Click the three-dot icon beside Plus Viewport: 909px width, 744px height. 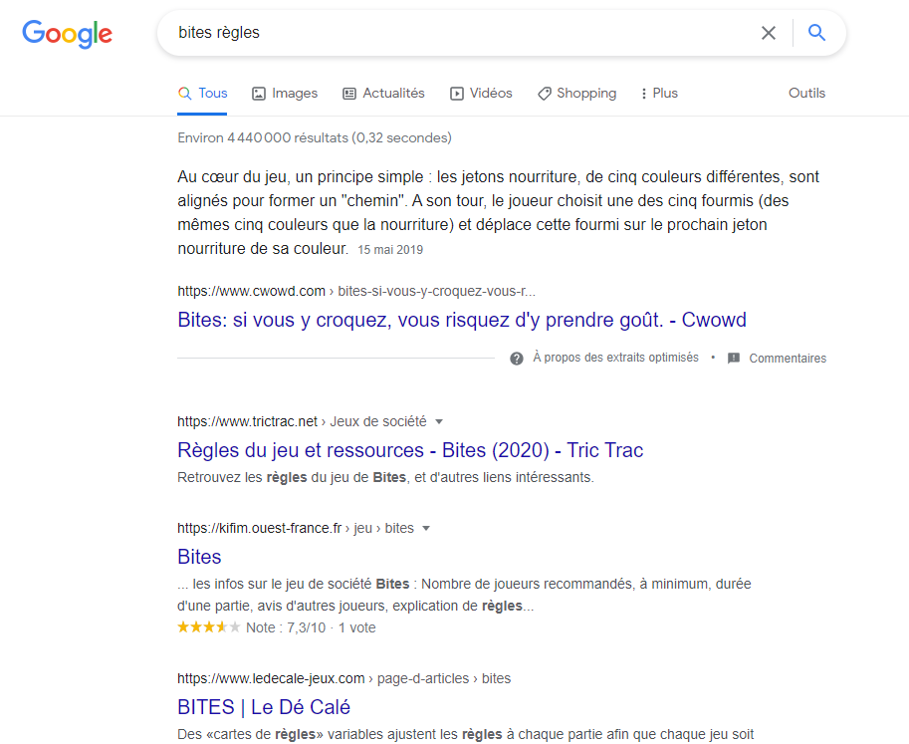coord(643,94)
